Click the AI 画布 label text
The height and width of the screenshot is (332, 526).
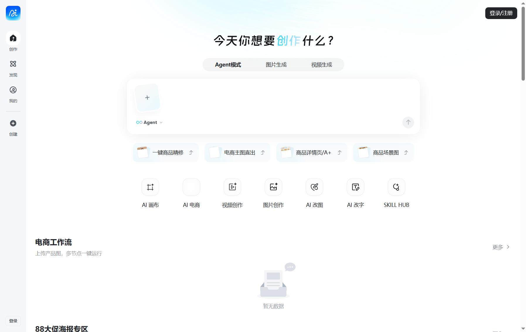click(150, 205)
